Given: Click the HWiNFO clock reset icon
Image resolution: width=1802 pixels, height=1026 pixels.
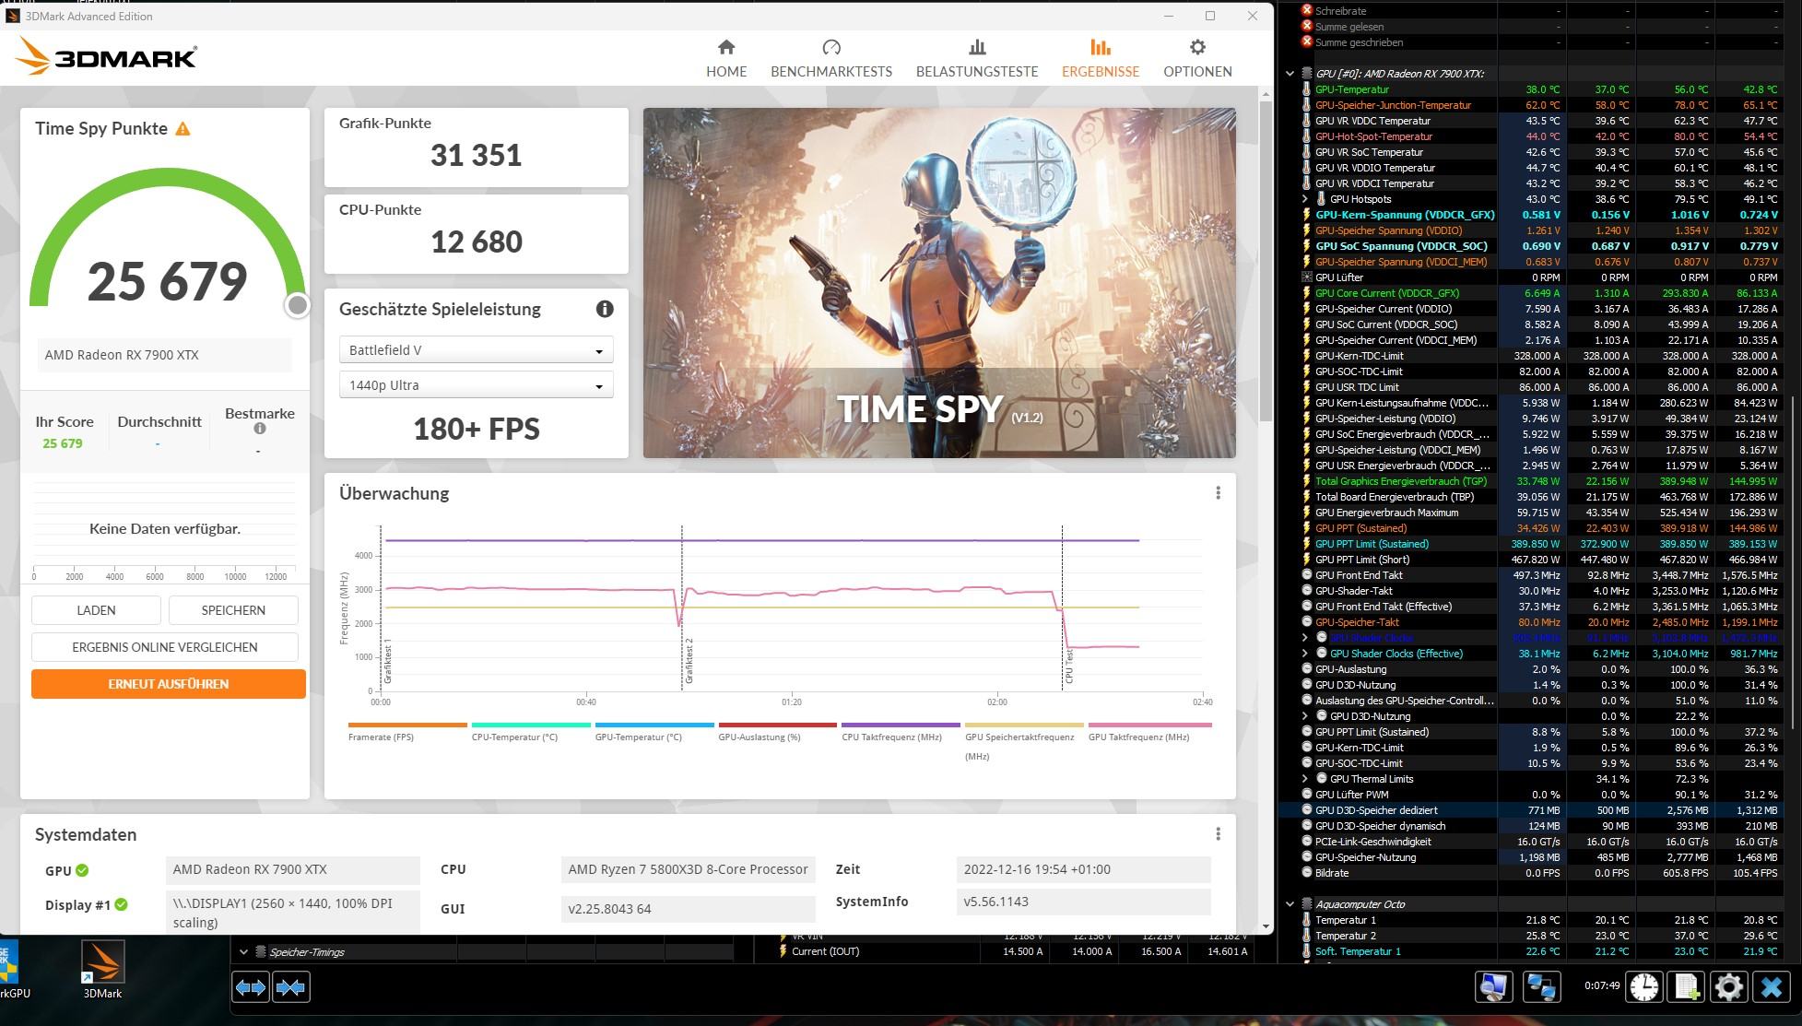Looking at the screenshot, I should click(x=1643, y=986).
